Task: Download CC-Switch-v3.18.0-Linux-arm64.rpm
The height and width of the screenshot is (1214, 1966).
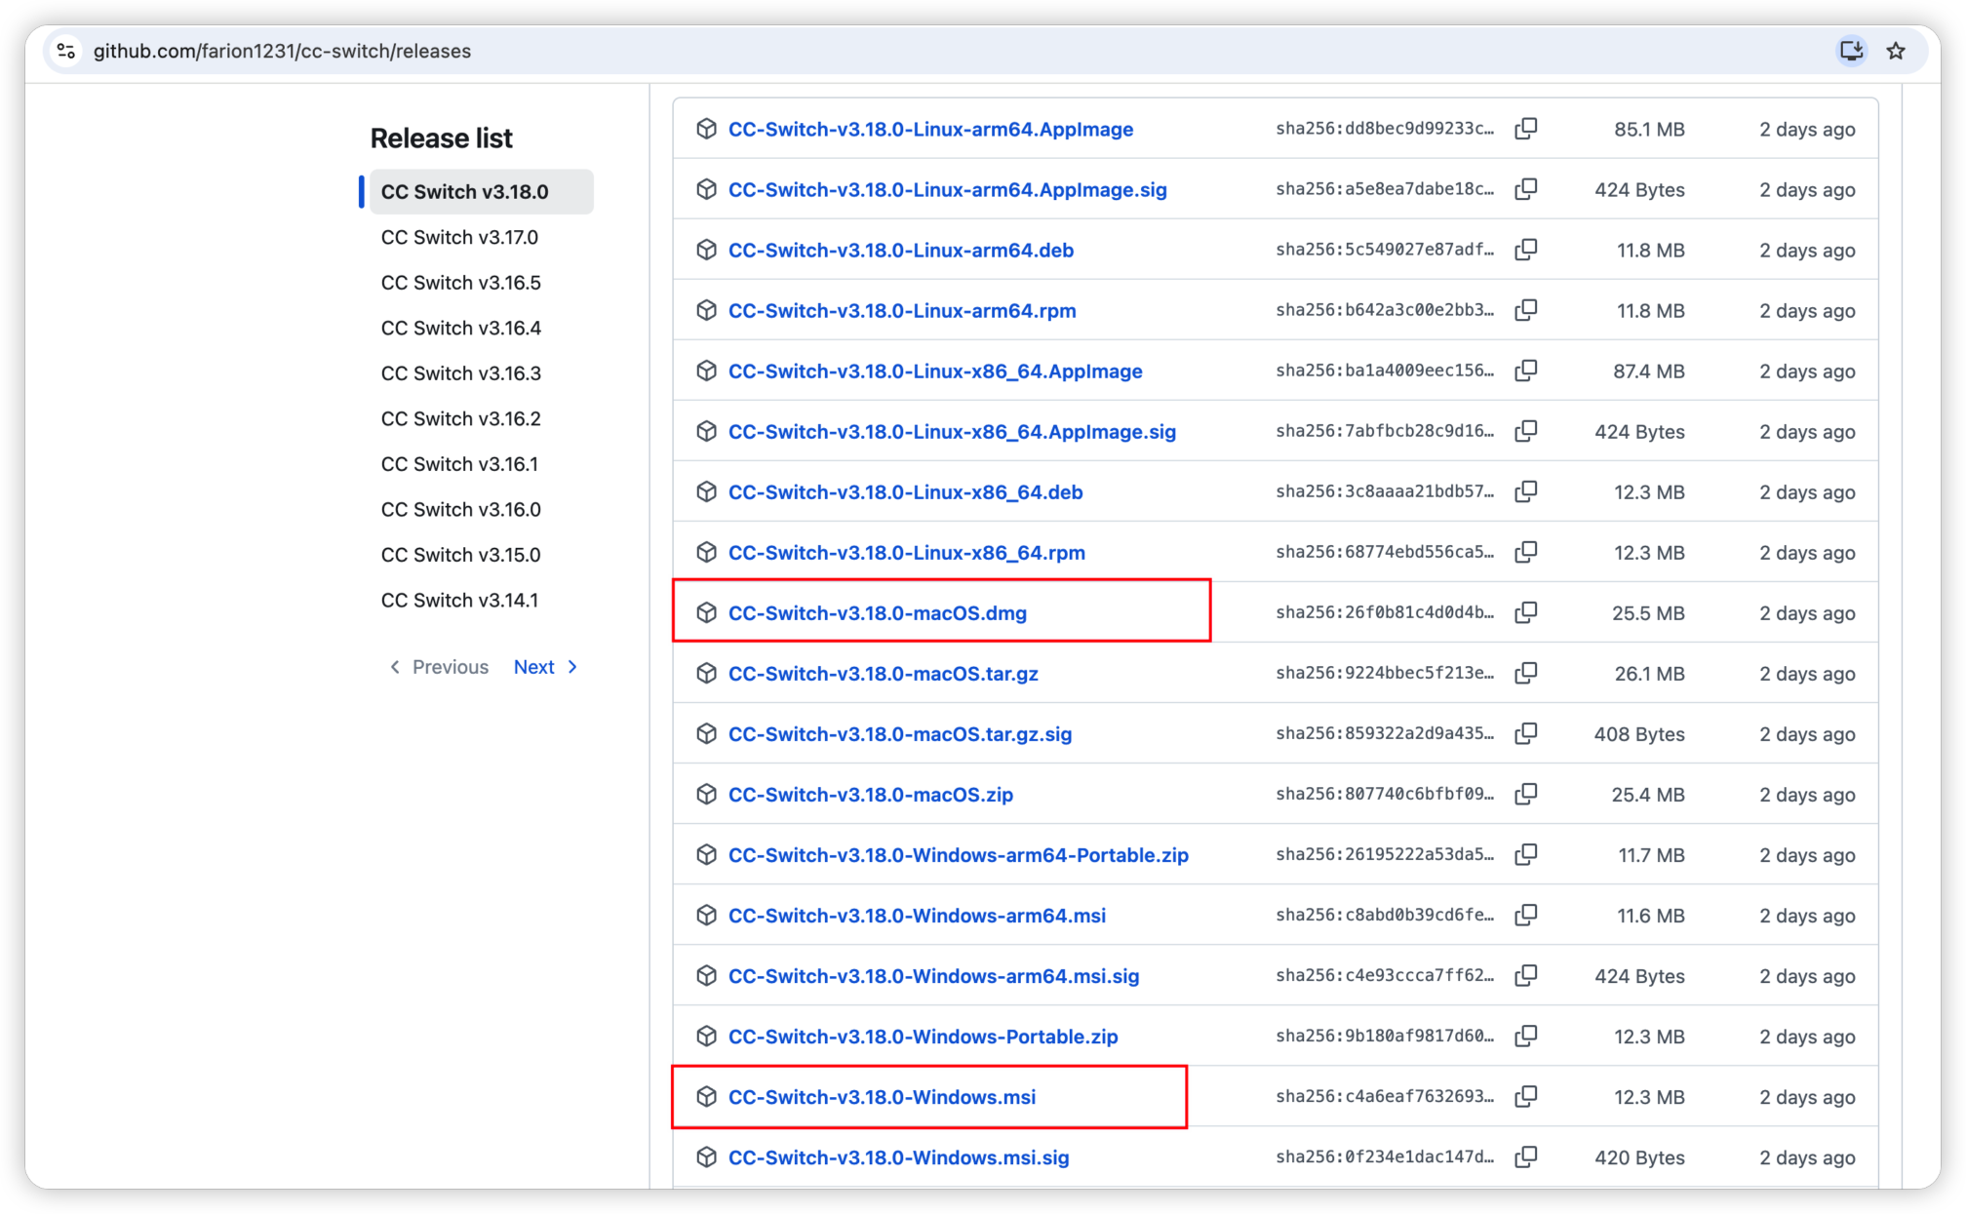Action: 902,311
